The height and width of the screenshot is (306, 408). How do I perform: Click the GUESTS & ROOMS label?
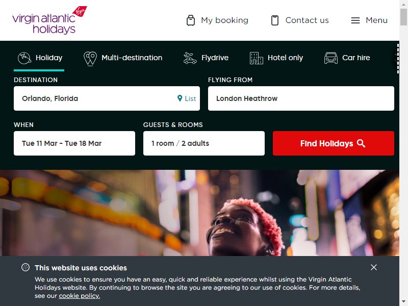173,125
